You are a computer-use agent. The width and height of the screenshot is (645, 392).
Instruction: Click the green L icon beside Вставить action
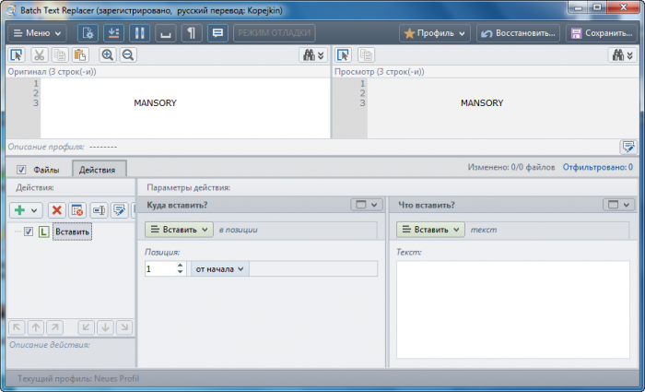click(x=43, y=232)
